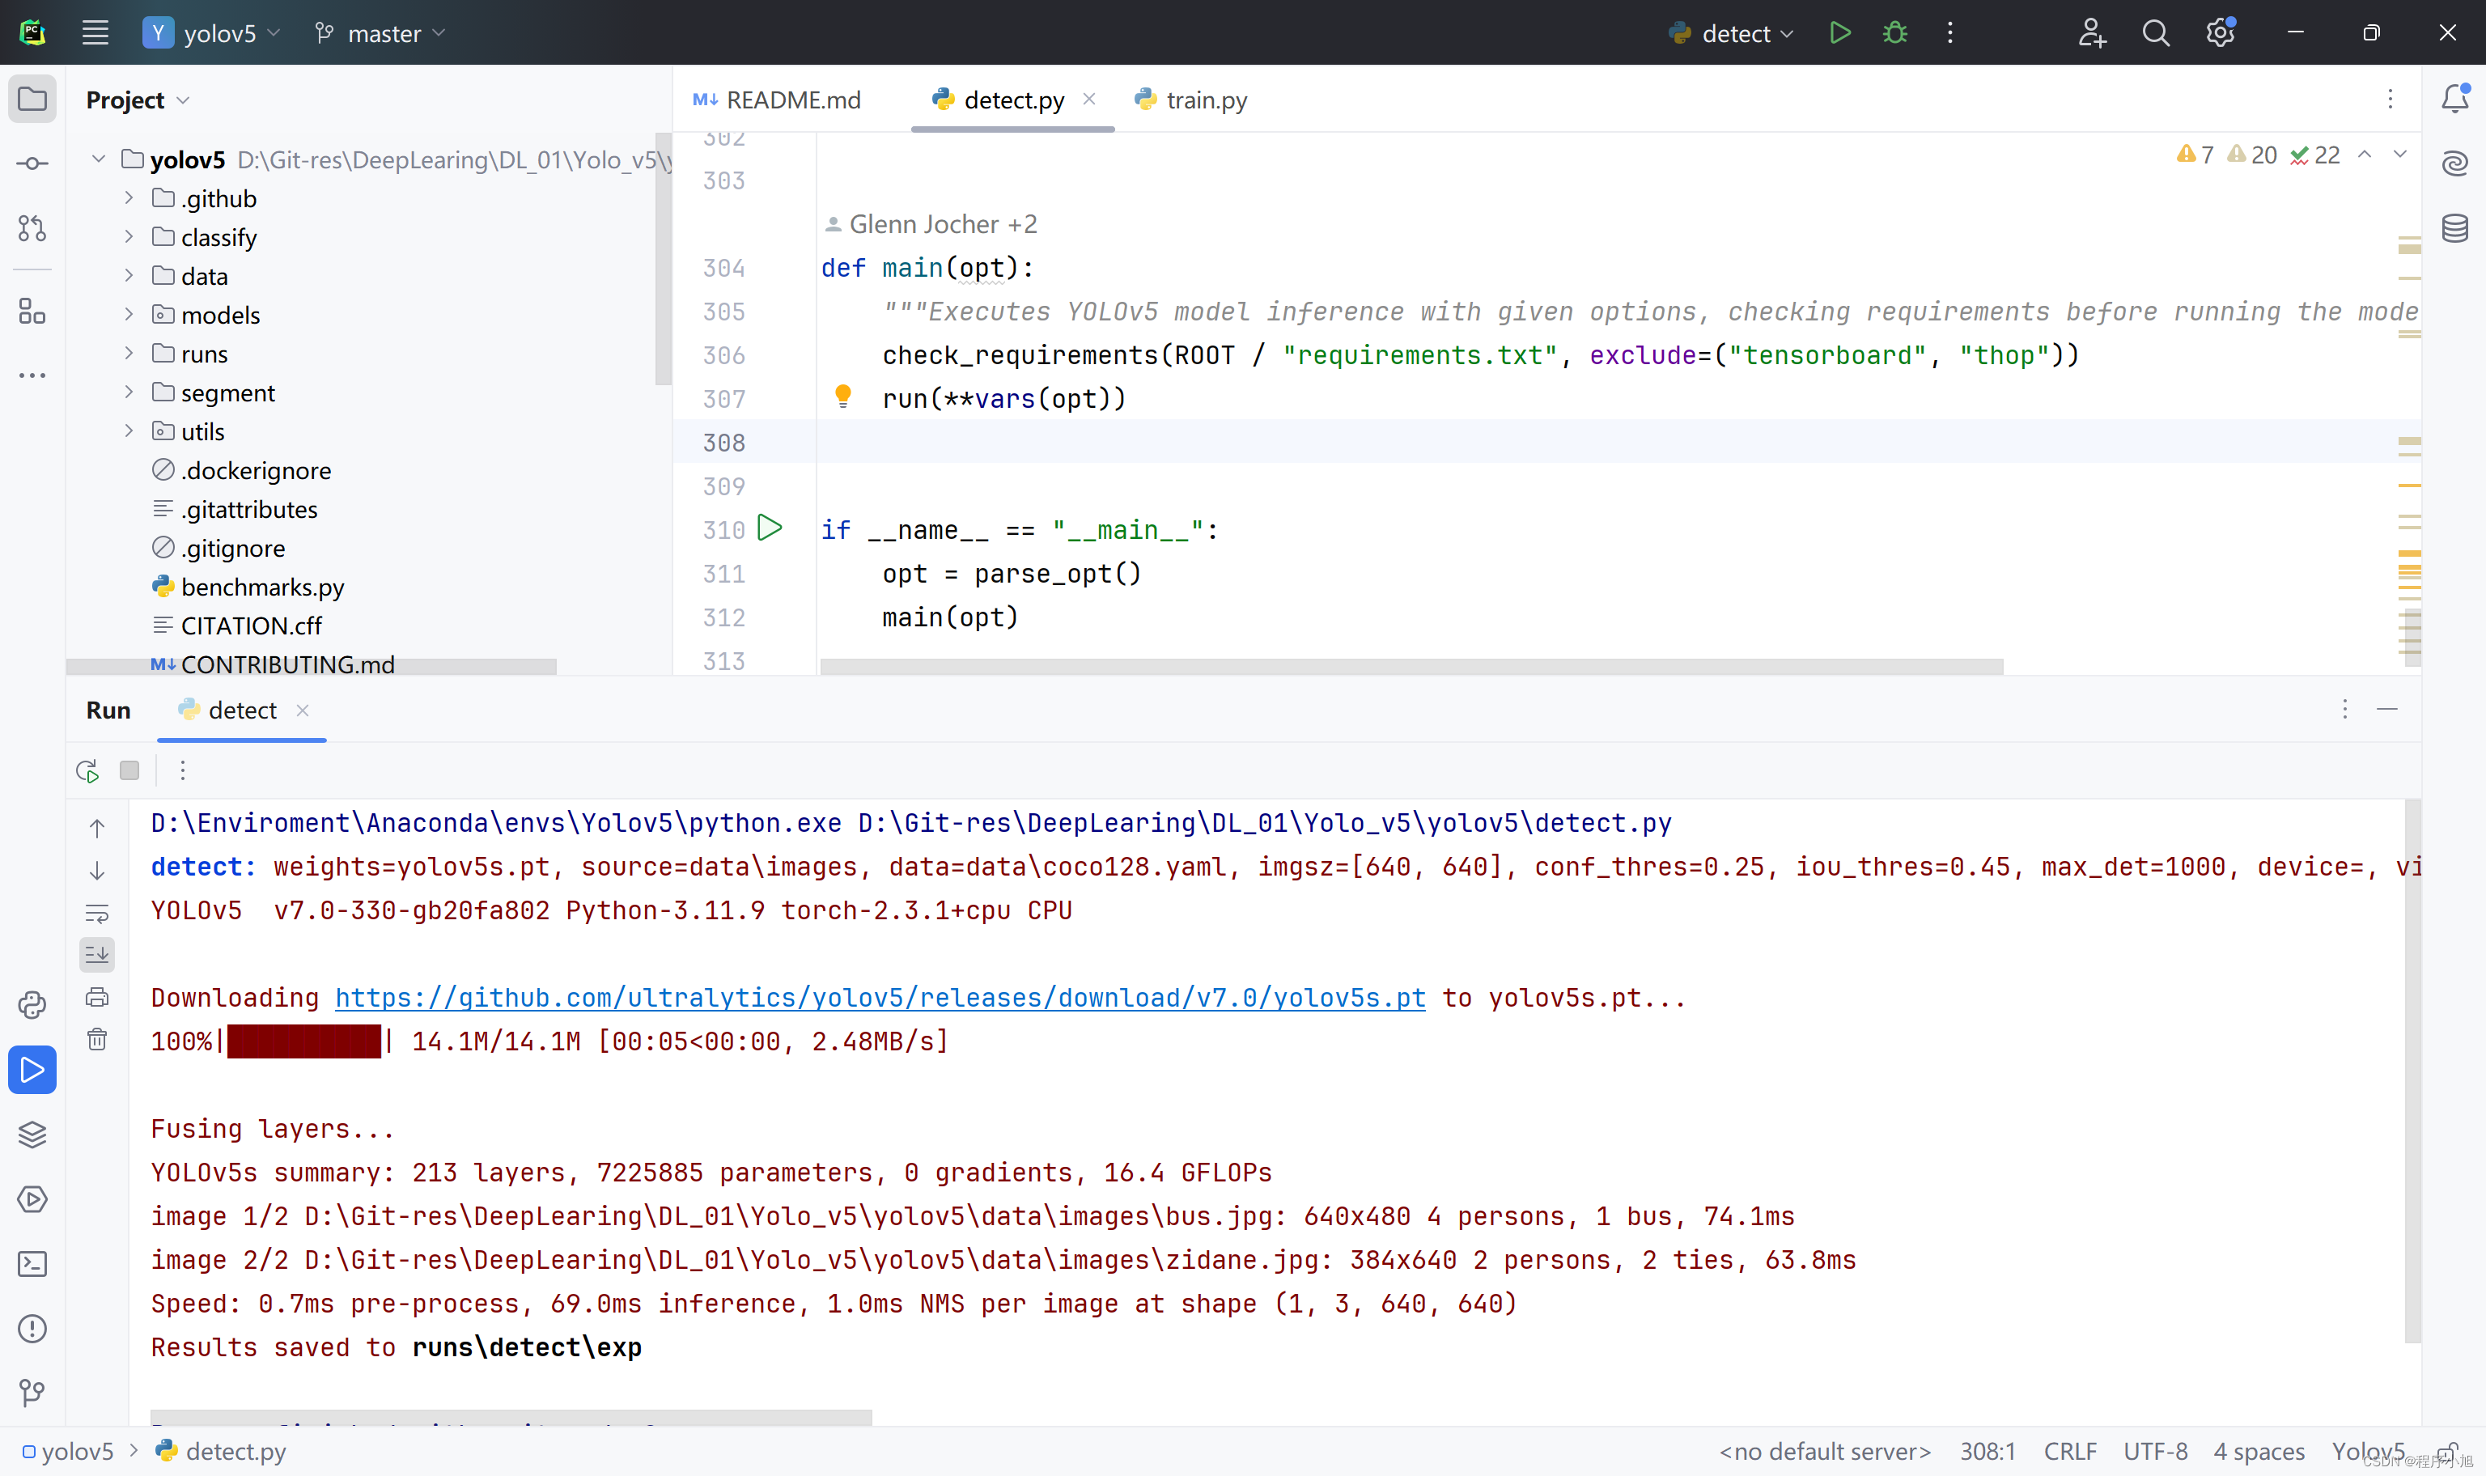The height and width of the screenshot is (1476, 2486).
Task: Expand the models folder
Action: click(x=129, y=314)
